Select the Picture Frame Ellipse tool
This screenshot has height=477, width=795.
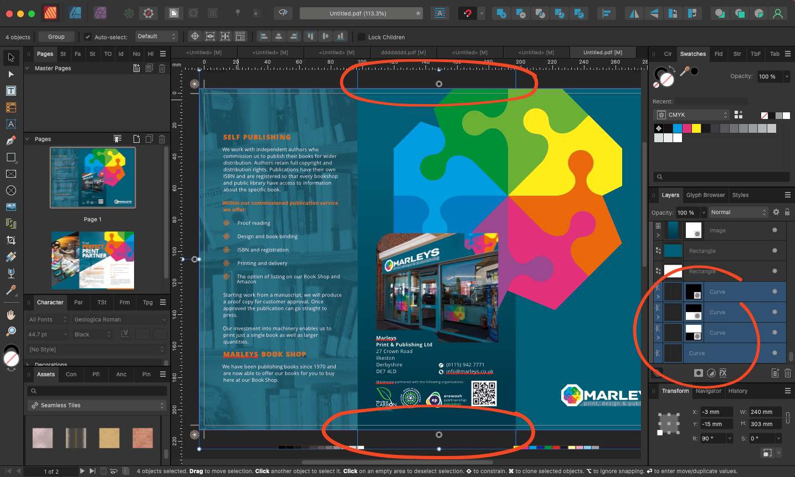pyautogui.click(x=11, y=190)
